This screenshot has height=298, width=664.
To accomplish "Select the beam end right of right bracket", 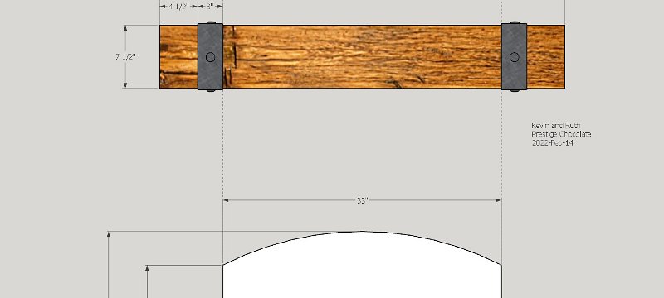I will coord(546,56).
